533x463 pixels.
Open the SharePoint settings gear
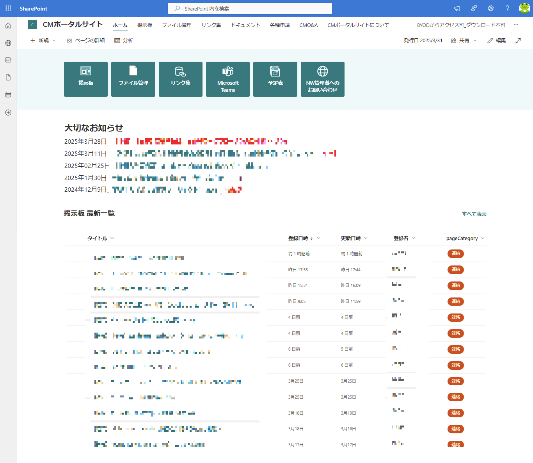click(x=490, y=8)
